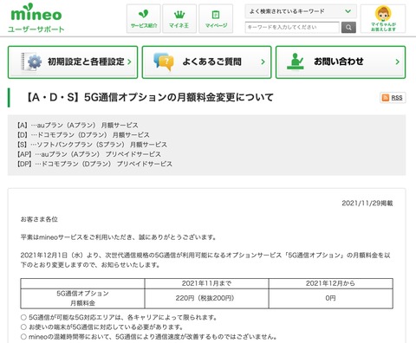Click the 5G通信オプション 月額料金 row label
This screenshot has width=416, height=343.
tap(82, 298)
